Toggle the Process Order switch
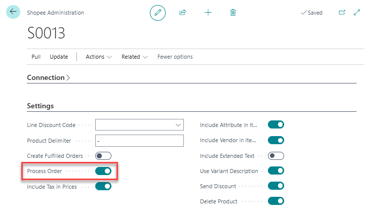This screenshot has width=391, height=213. 103,171
